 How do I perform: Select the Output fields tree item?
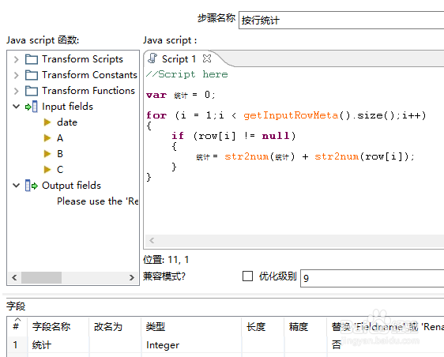[x=71, y=186]
